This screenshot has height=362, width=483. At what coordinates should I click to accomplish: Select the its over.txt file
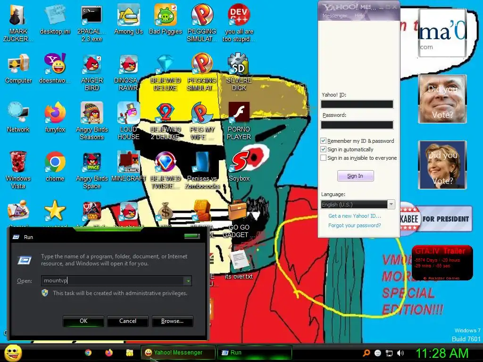239,265
